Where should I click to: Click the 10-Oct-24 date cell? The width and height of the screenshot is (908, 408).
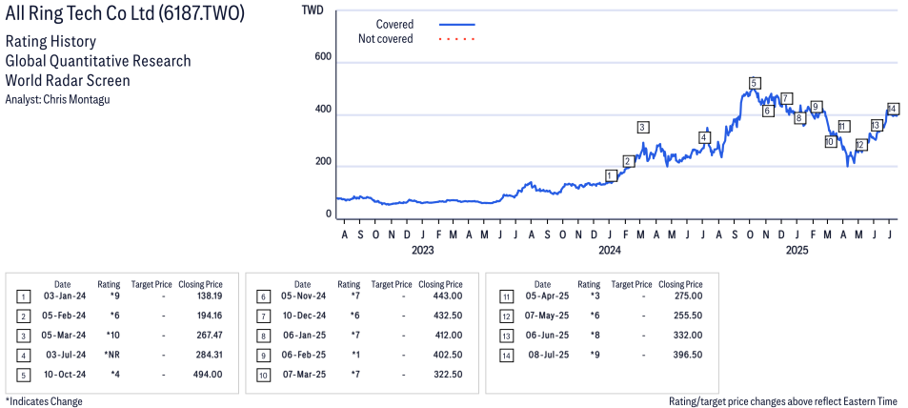coord(65,374)
